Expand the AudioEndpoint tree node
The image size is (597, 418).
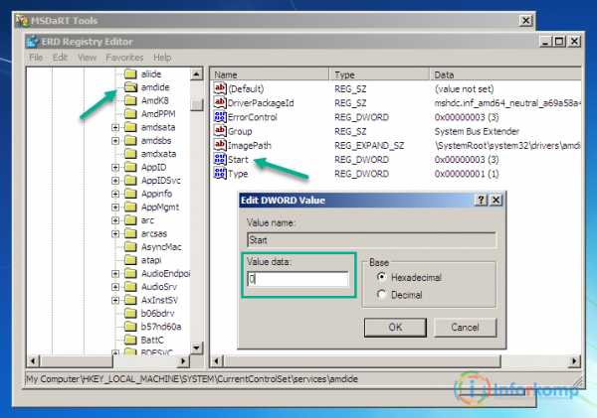(115, 274)
